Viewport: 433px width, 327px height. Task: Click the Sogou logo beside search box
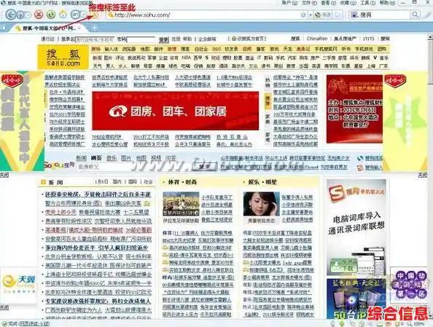[59, 165]
